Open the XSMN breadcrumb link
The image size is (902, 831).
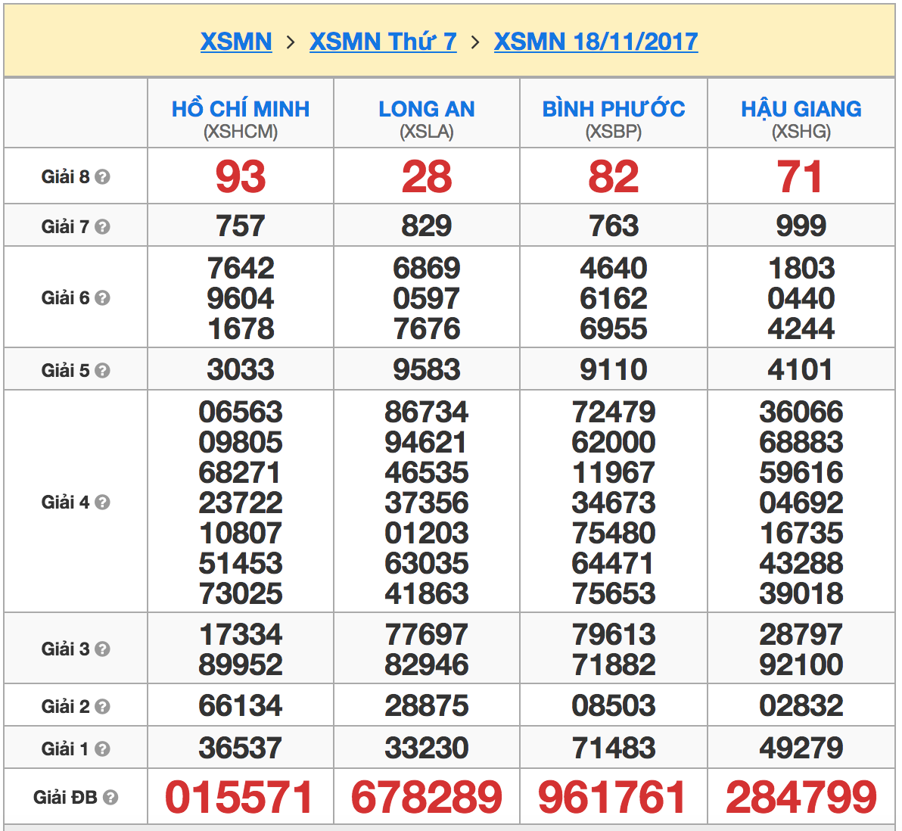click(236, 42)
